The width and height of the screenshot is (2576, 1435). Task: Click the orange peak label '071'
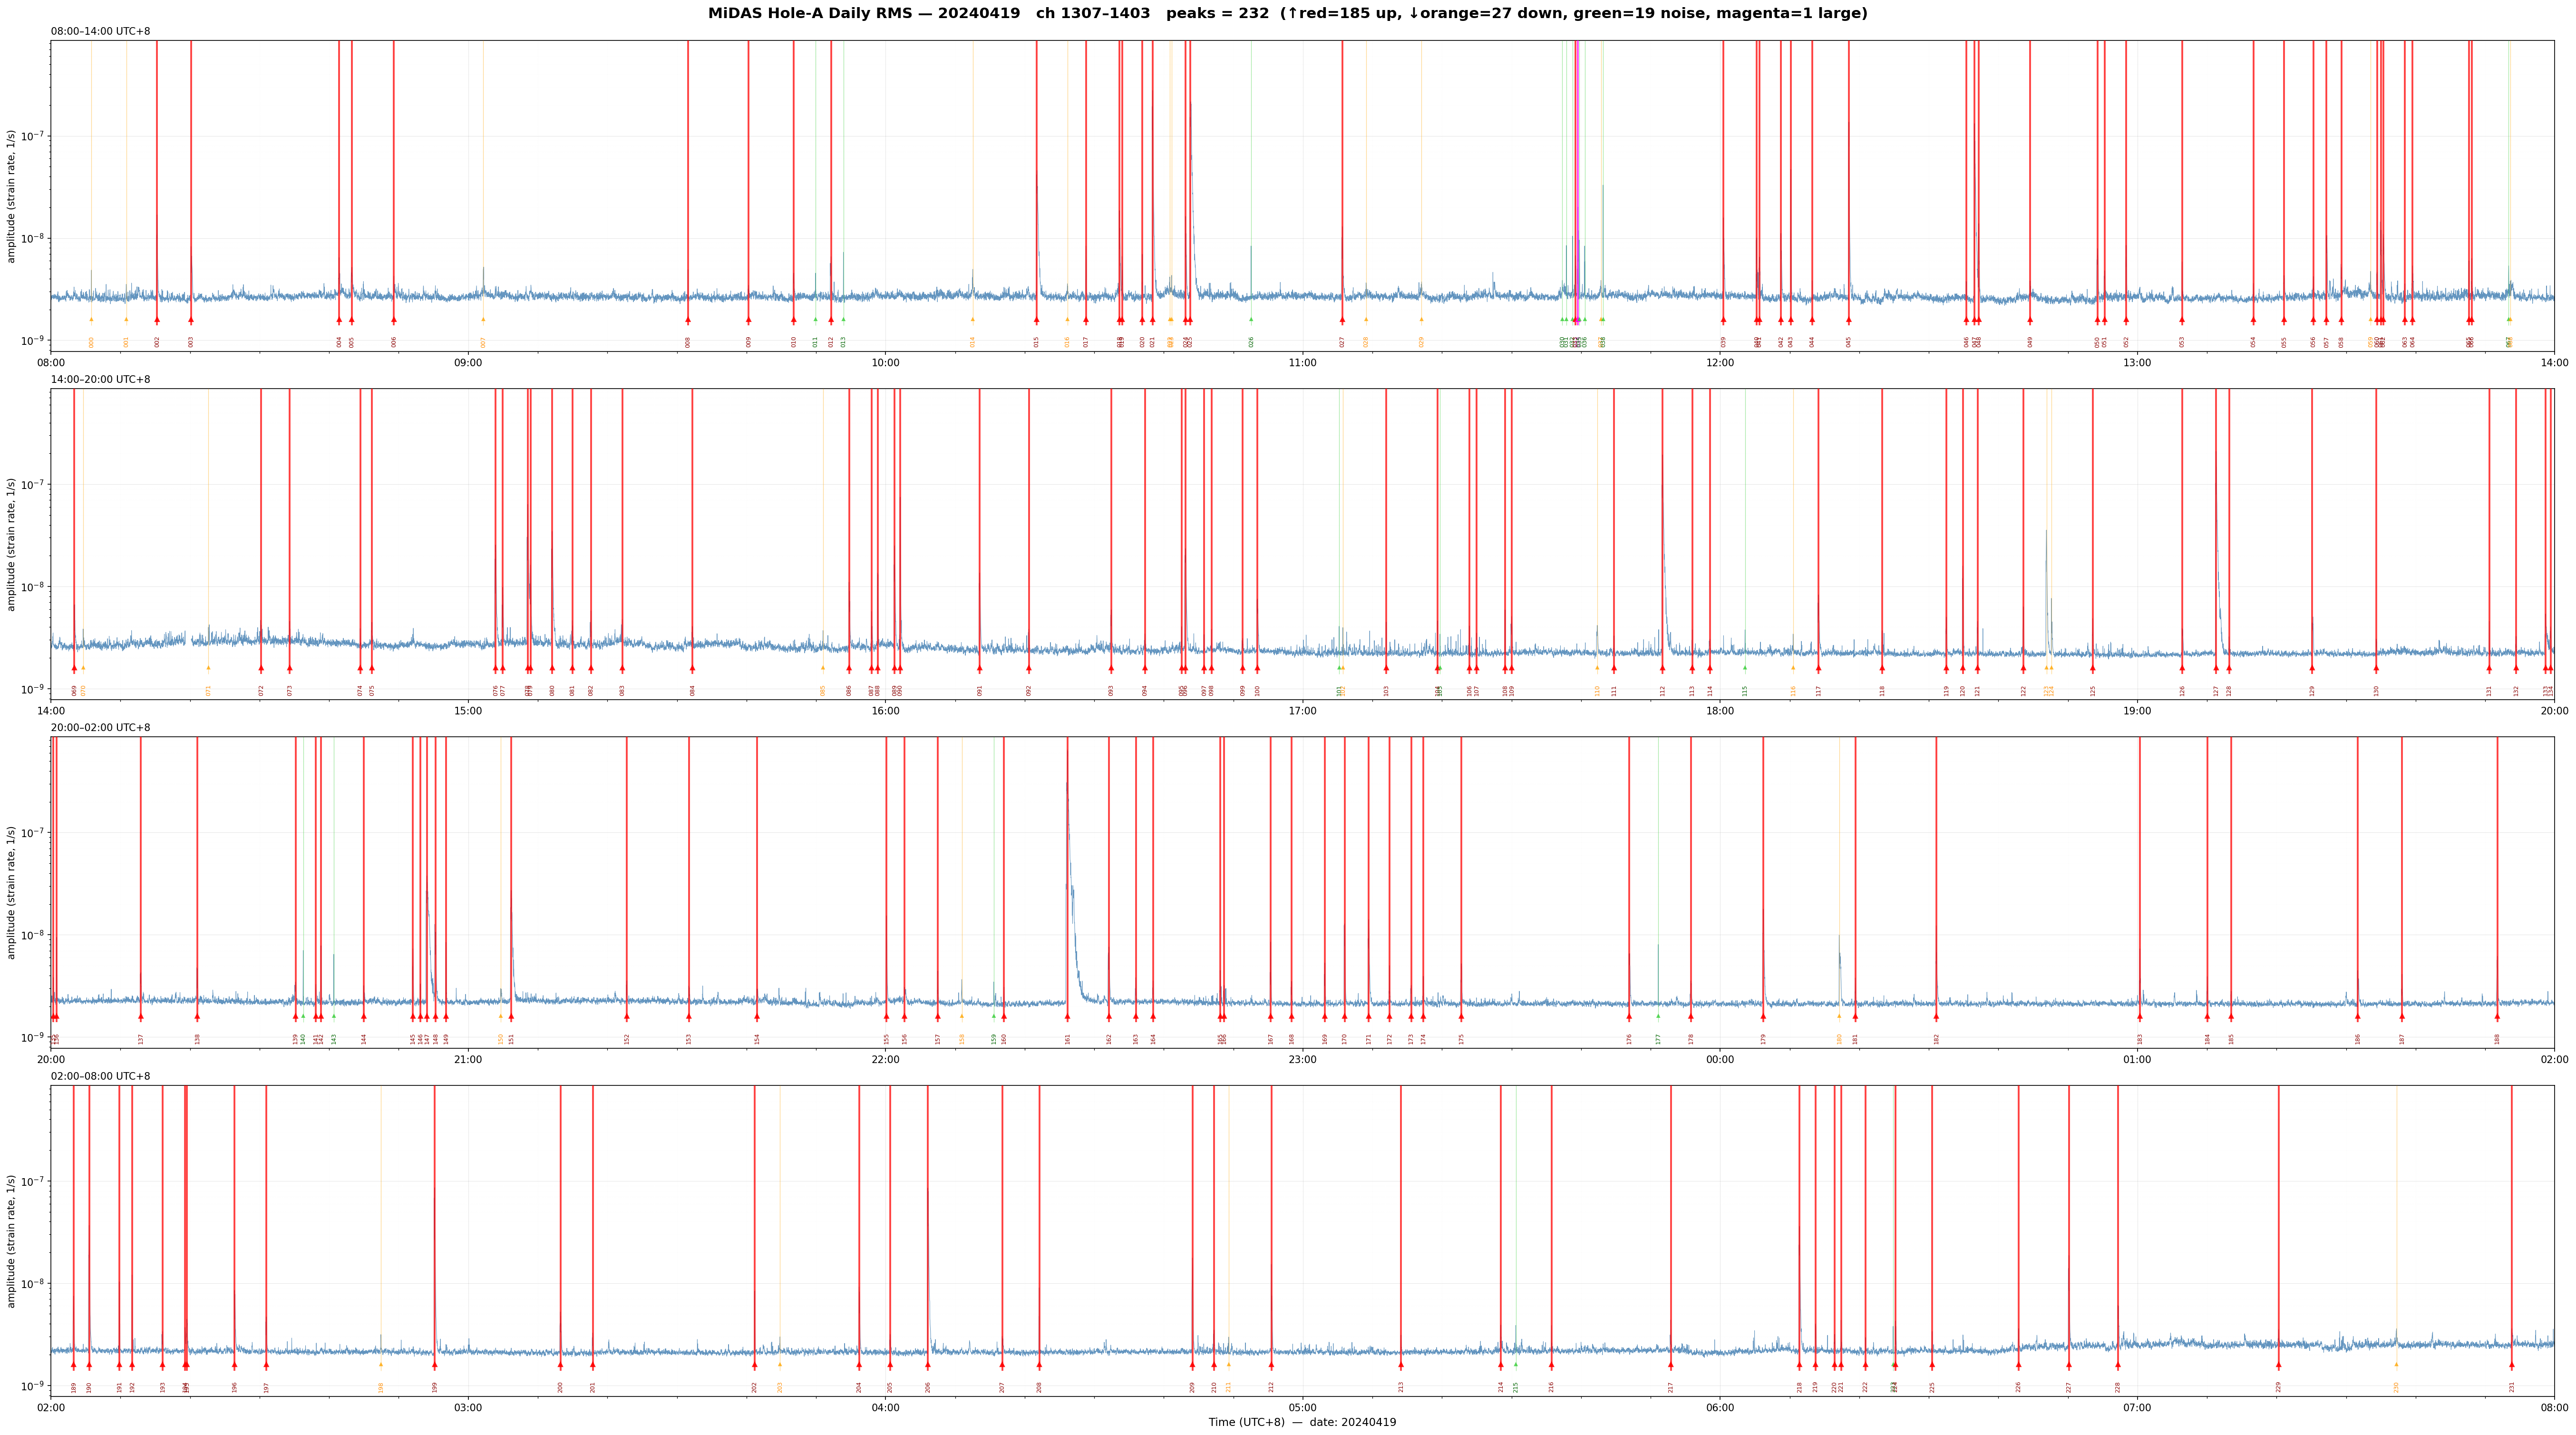click(208, 690)
